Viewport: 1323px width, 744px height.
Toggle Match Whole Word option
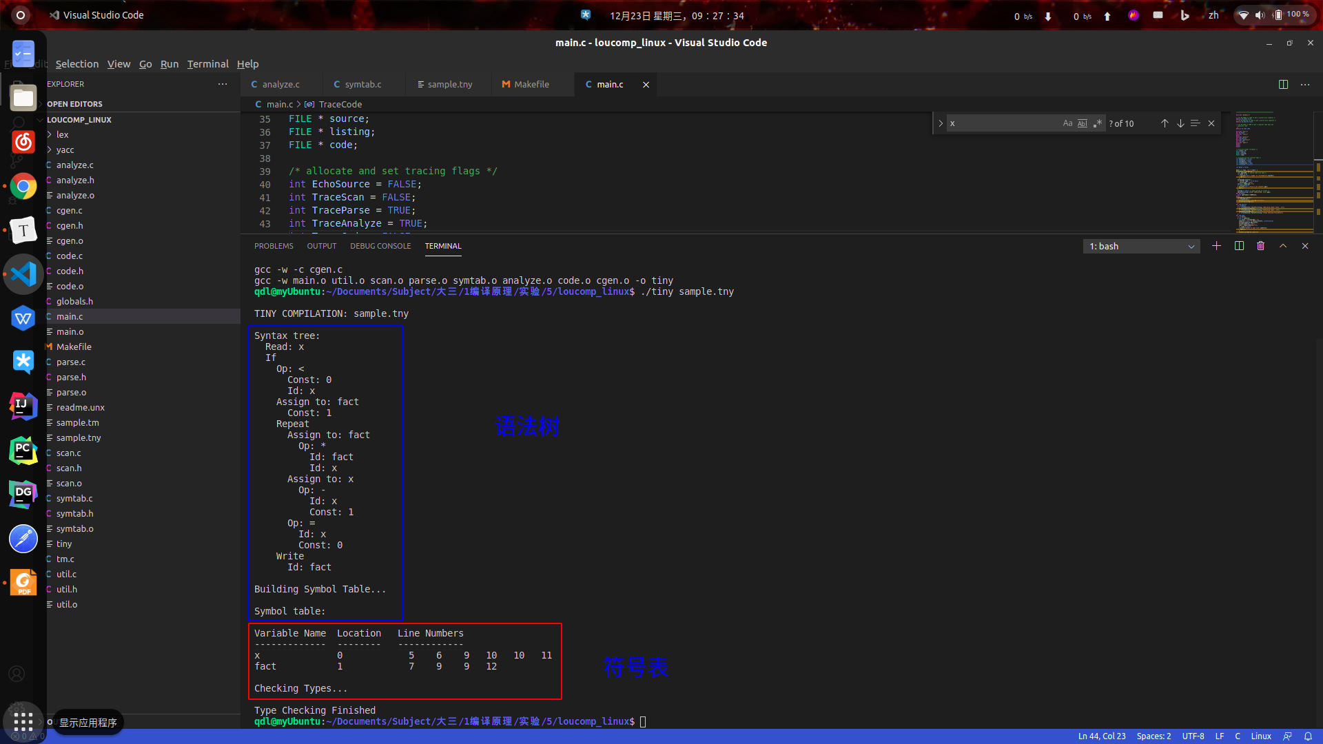[x=1083, y=123]
